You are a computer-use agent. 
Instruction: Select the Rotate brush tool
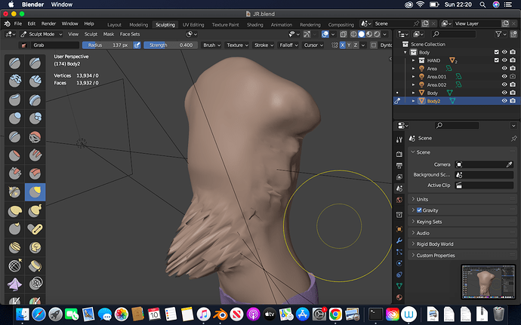click(x=35, y=247)
